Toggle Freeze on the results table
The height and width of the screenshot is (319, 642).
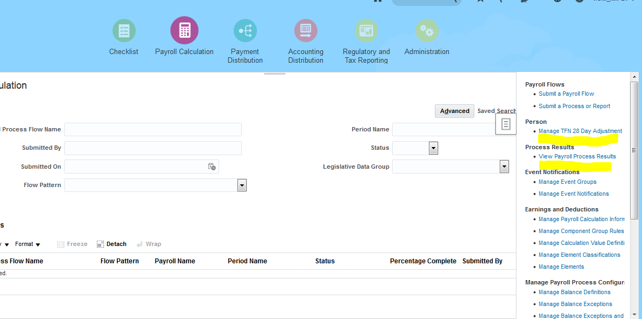click(72, 244)
